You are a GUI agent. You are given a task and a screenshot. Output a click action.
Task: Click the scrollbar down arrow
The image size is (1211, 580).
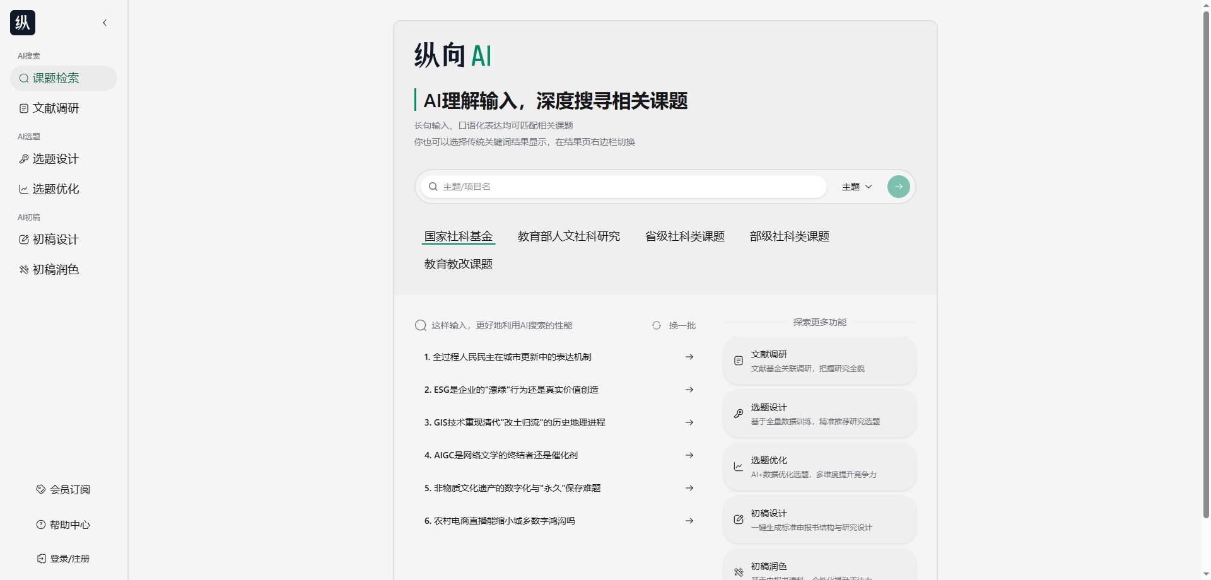tap(1206, 575)
